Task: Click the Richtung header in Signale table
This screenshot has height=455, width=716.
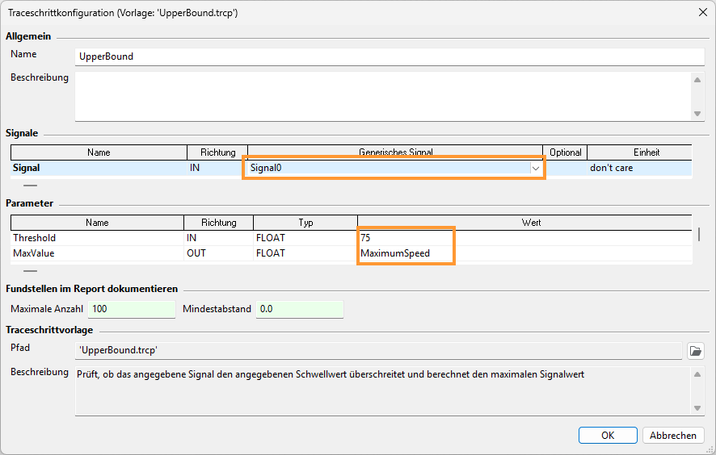Action: (218, 152)
